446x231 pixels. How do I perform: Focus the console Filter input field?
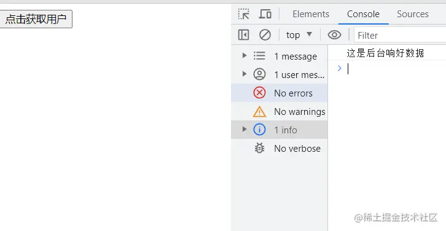tap(400, 35)
